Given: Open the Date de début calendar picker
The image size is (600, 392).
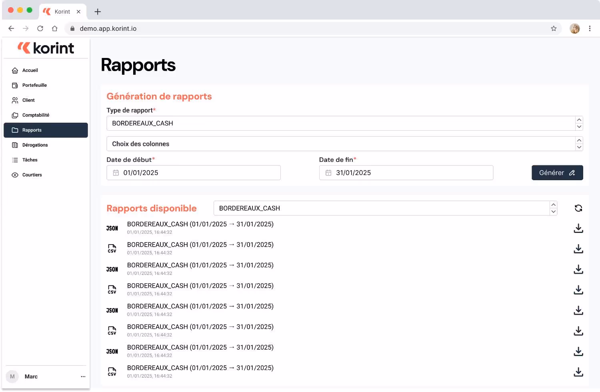Looking at the screenshot, I should pos(116,173).
